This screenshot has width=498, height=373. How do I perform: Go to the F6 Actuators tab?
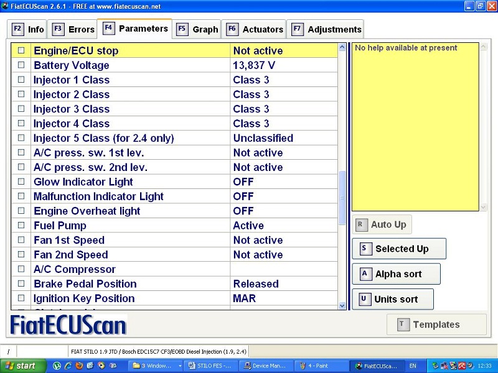click(x=255, y=29)
